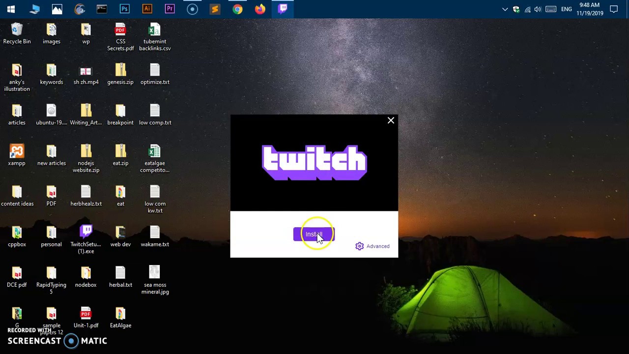Select the articles folder
Screen dimensions: 629x354
(x=17, y=115)
